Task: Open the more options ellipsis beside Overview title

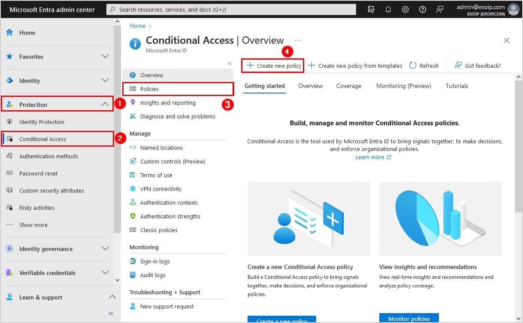Action: click(297, 40)
